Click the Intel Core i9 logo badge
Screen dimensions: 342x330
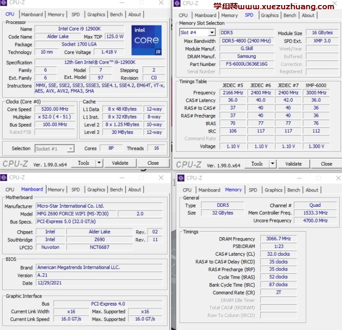pos(146,40)
